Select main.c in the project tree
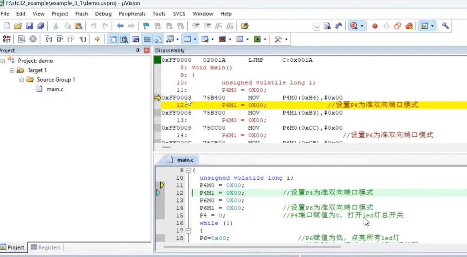Screen dimensions: 467x257 55,89
